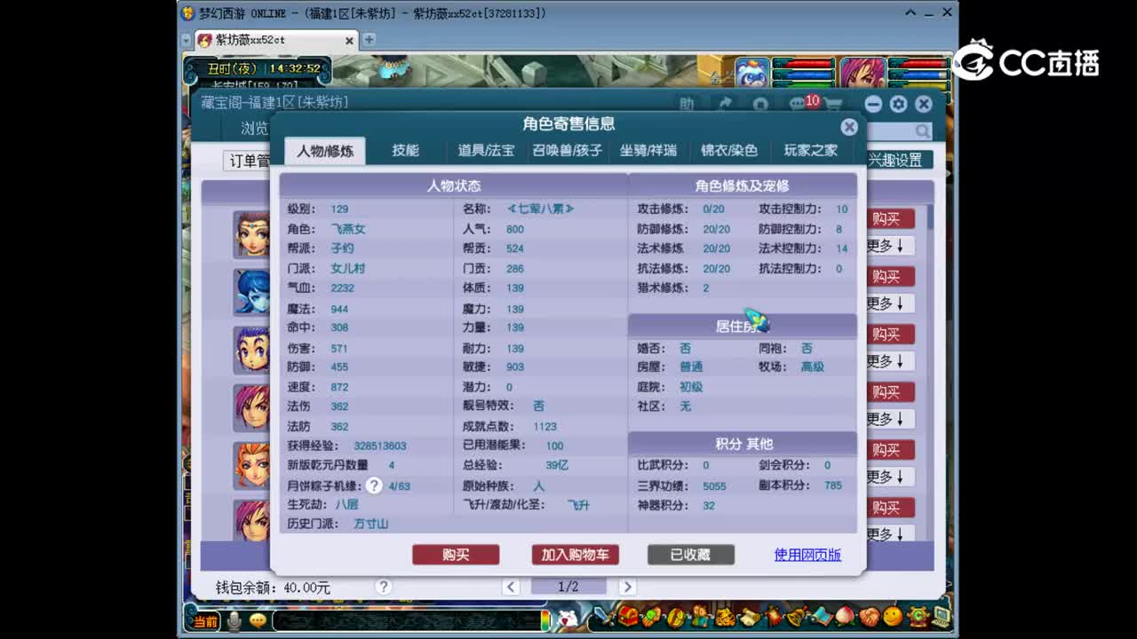This screenshot has width=1137, height=639.
Task: Click the white bear mascot icon
Action: (x=566, y=617)
